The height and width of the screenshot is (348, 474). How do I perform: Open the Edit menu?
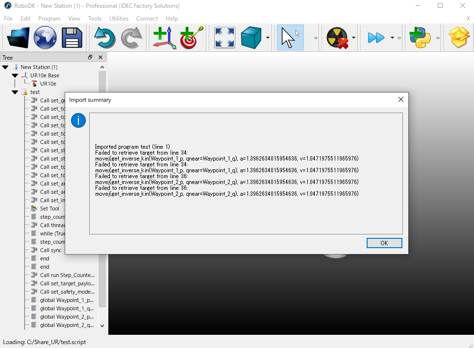25,19
